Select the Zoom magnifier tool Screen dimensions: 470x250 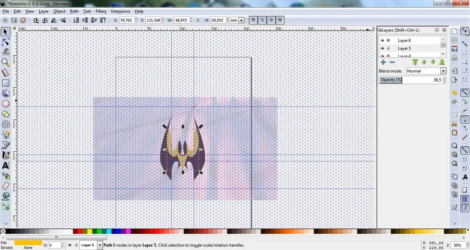click(6, 62)
